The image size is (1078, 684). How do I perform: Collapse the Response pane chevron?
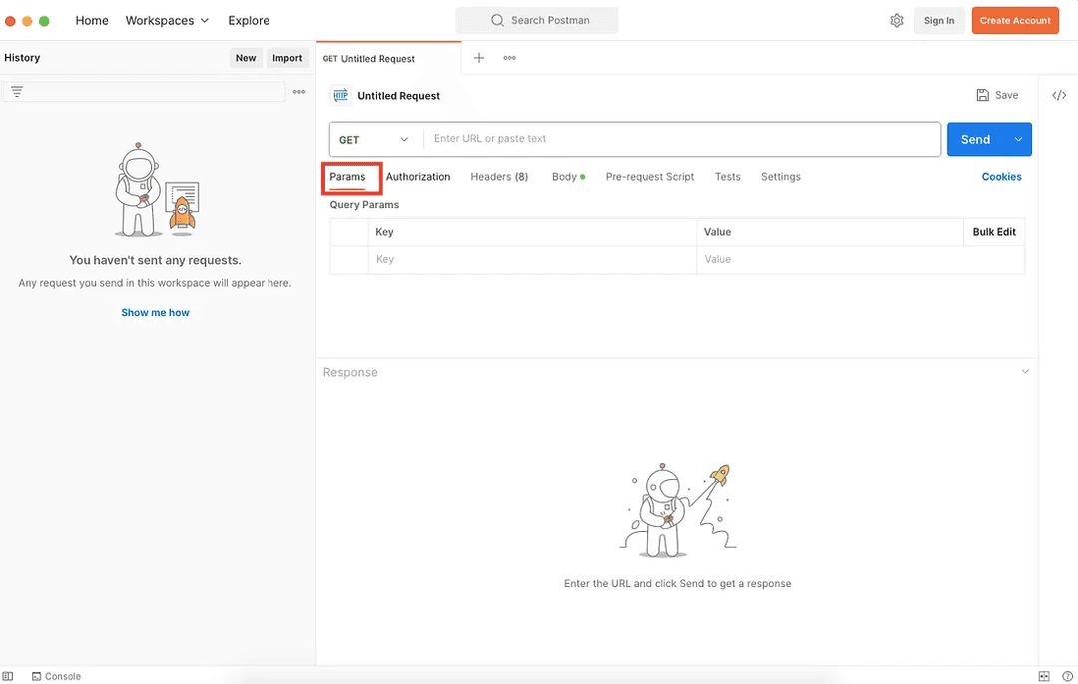pyautogui.click(x=1025, y=371)
